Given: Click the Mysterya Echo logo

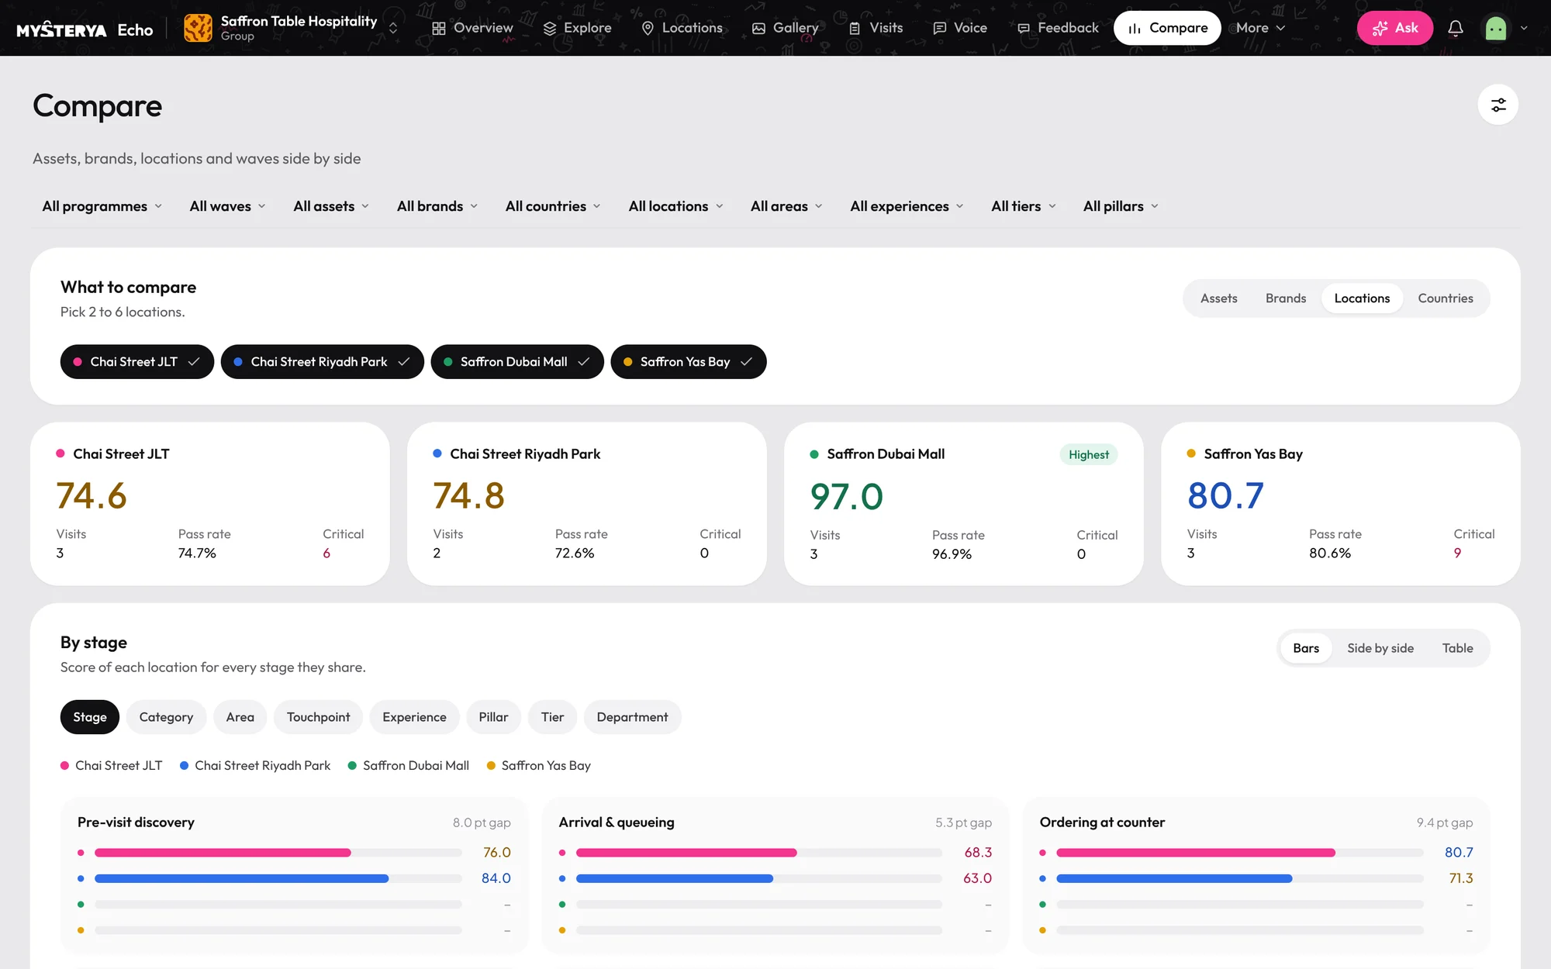Looking at the screenshot, I should click(x=85, y=29).
